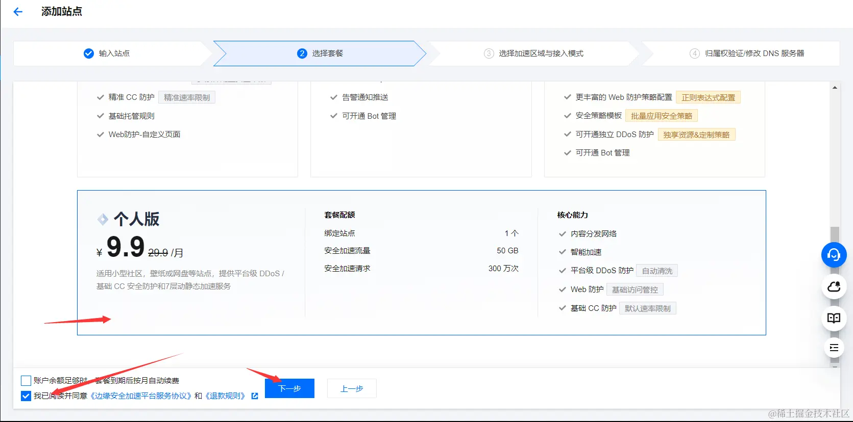853x422 pixels.
Task: Open the 边缘安全加速平台服务协议 link
Action: tap(141, 396)
